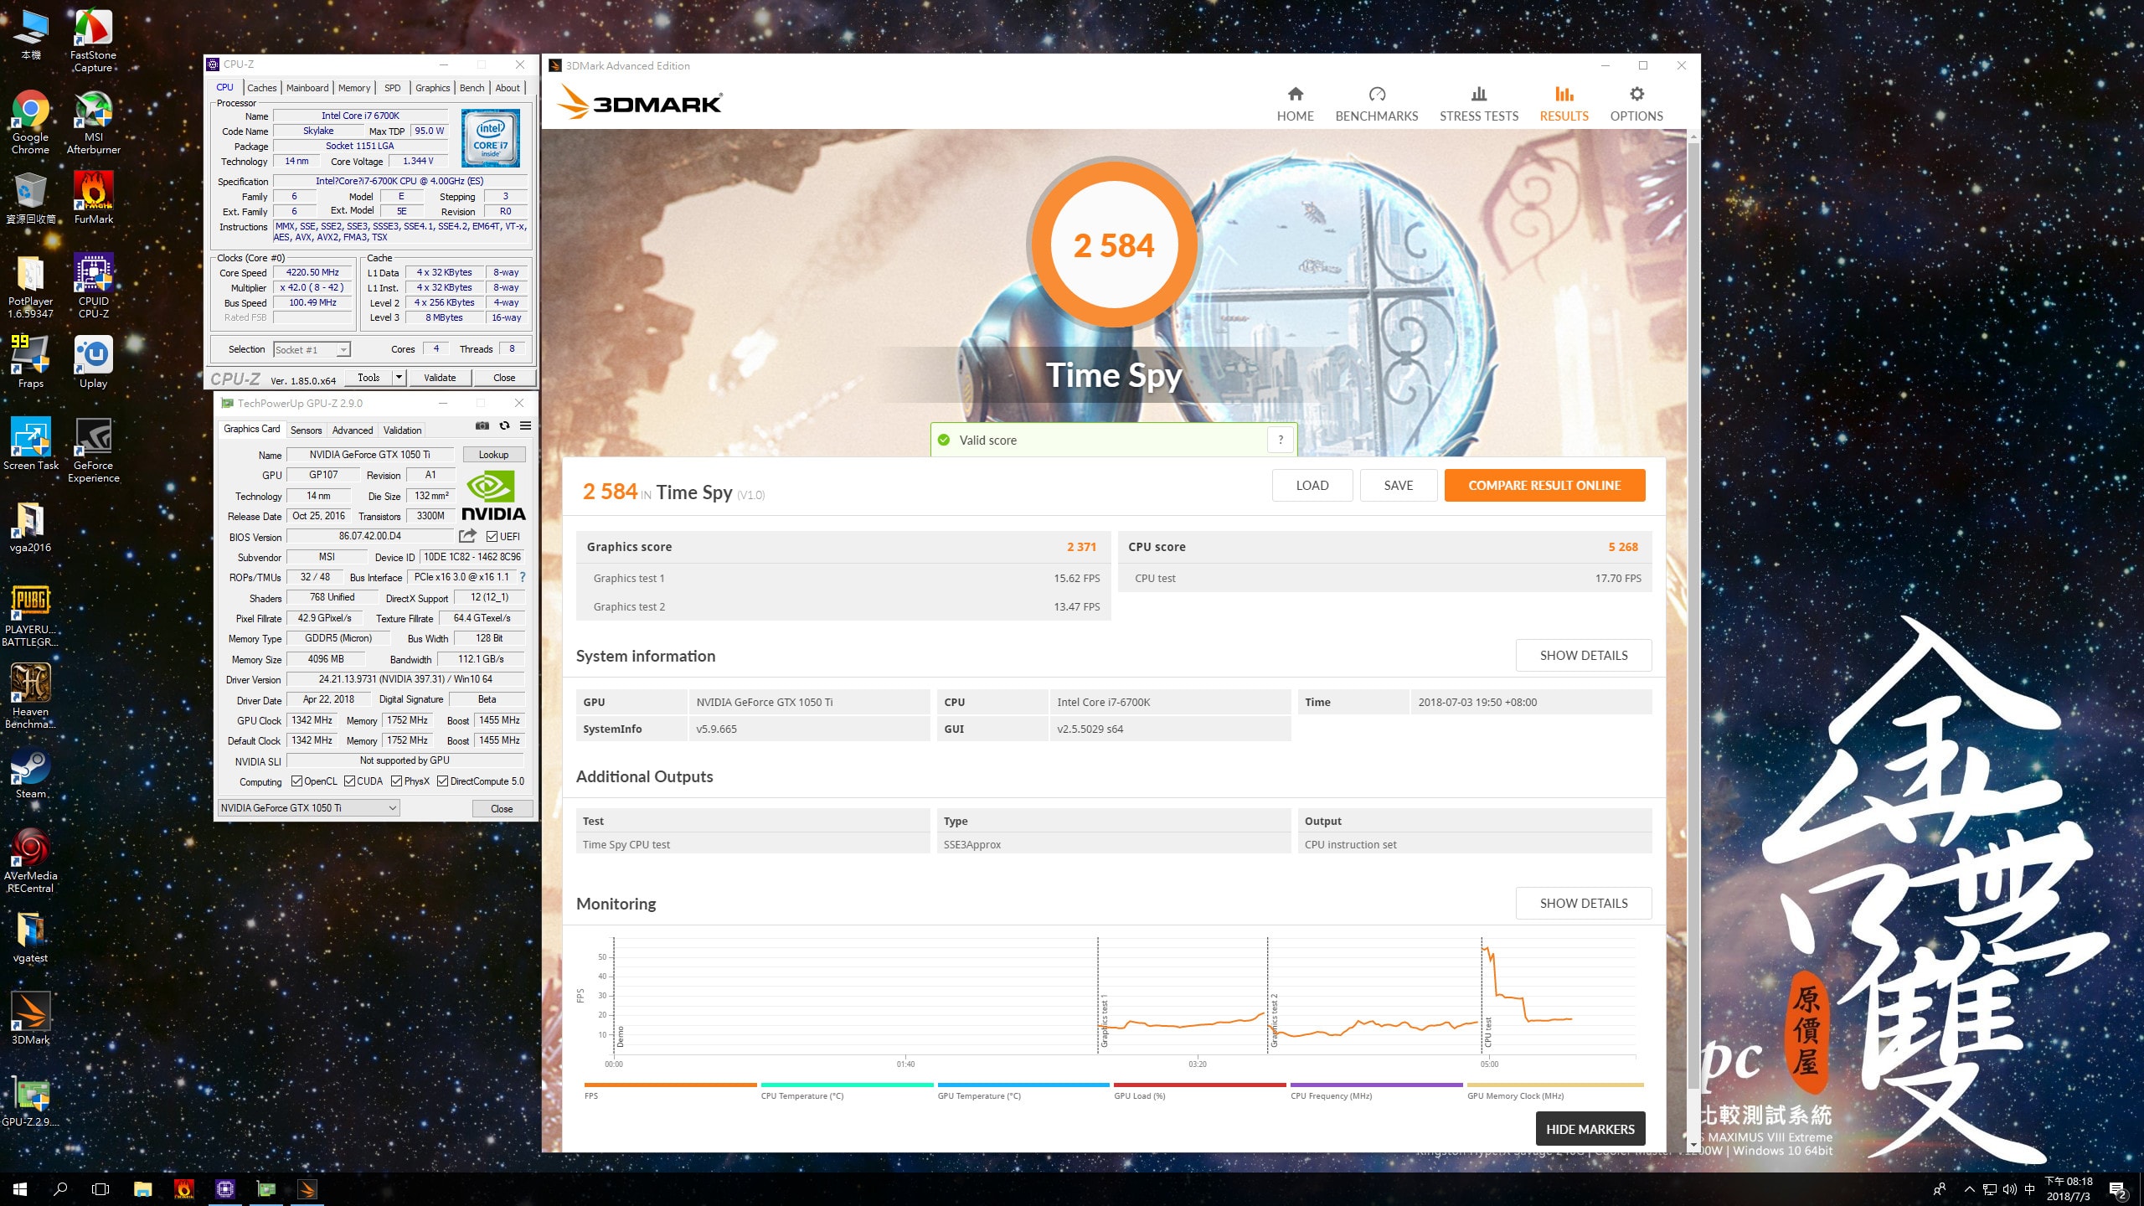This screenshot has height=1206, width=2144.
Task: Switch to Caches tab in CPU-Z
Action: 261,88
